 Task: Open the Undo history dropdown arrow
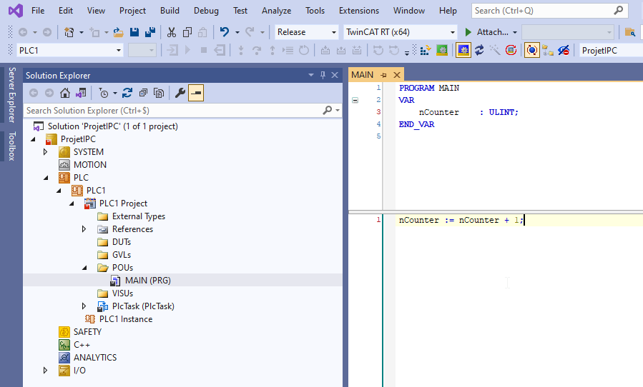[x=237, y=32]
